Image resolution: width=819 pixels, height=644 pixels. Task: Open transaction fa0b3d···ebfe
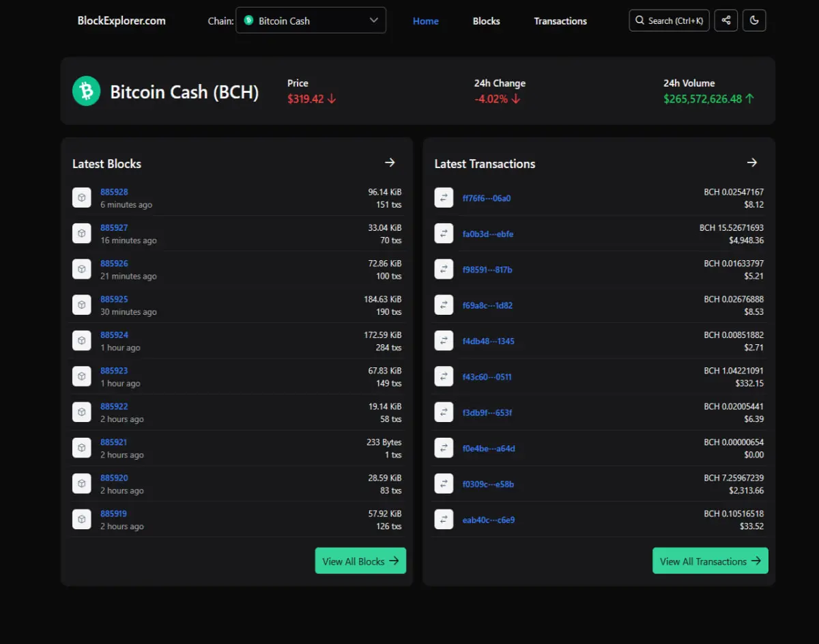coord(488,234)
